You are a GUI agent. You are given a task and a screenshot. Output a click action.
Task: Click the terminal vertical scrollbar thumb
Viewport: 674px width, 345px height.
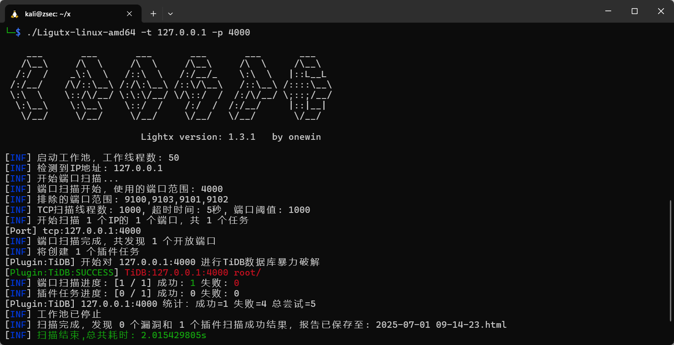[x=671, y=261]
